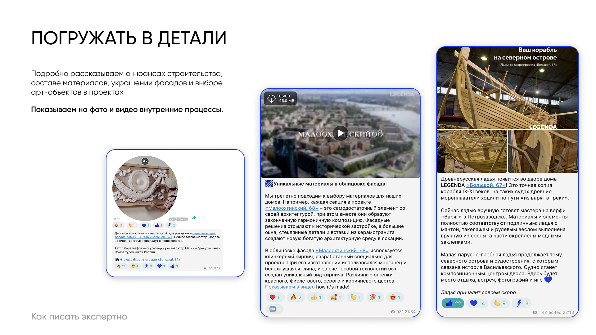The width and height of the screenshot is (596, 335).
Task: Open the lower-right photo of the carved boat prow
Action: point(543,151)
